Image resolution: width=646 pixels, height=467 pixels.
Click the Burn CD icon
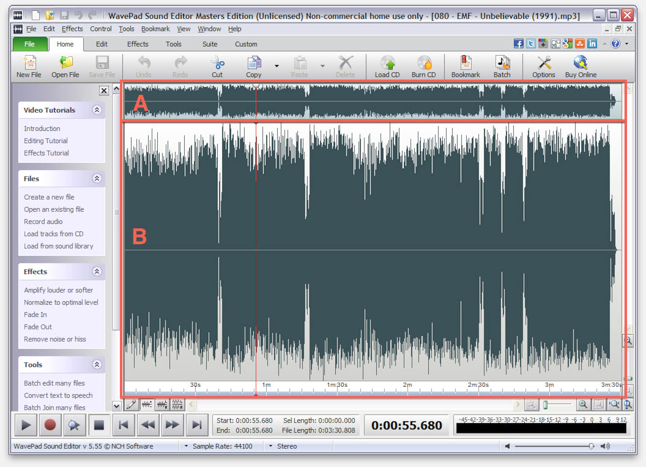click(423, 66)
